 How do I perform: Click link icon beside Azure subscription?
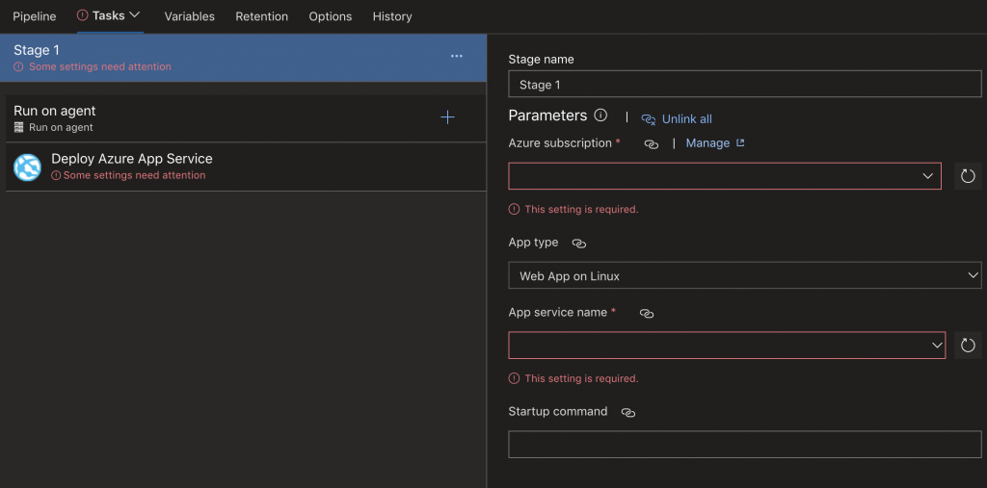tap(651, 143)
